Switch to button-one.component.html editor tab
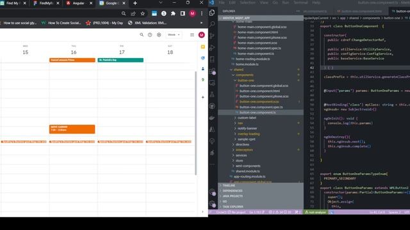410x230 pixels. (x=361, y=11)
